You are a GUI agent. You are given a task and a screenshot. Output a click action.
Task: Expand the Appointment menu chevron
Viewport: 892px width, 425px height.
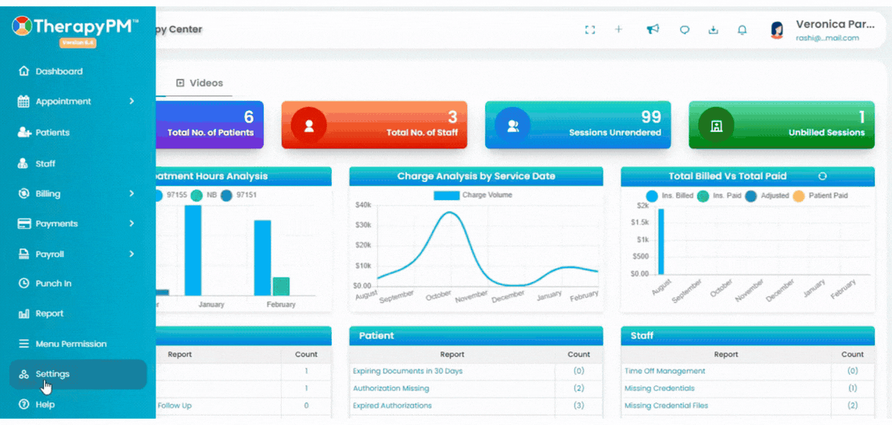[x=131, y=101]
